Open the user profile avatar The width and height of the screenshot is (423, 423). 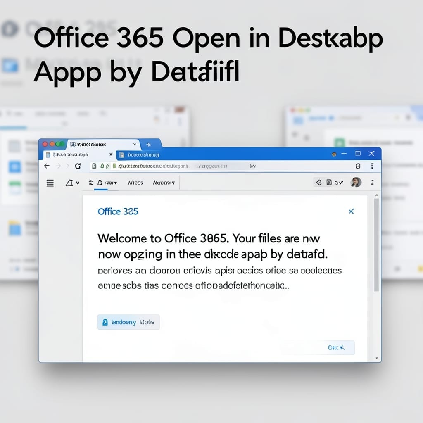[356, 182]
